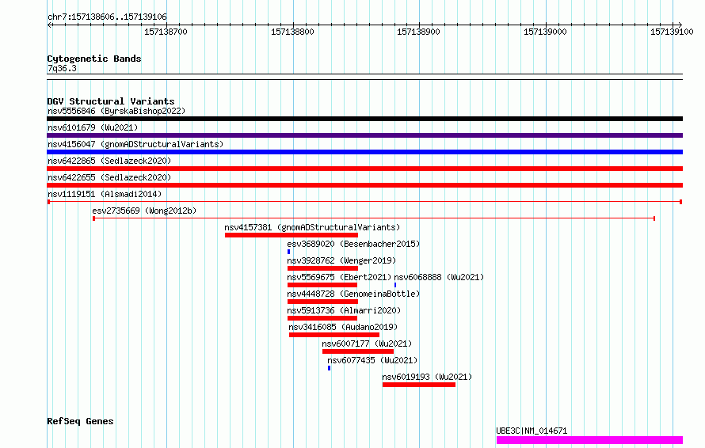Viewport: 705px width, 448px height.
Task: Open the nsv3416085 (Audano2019) red bar
Action: point(334,335)
